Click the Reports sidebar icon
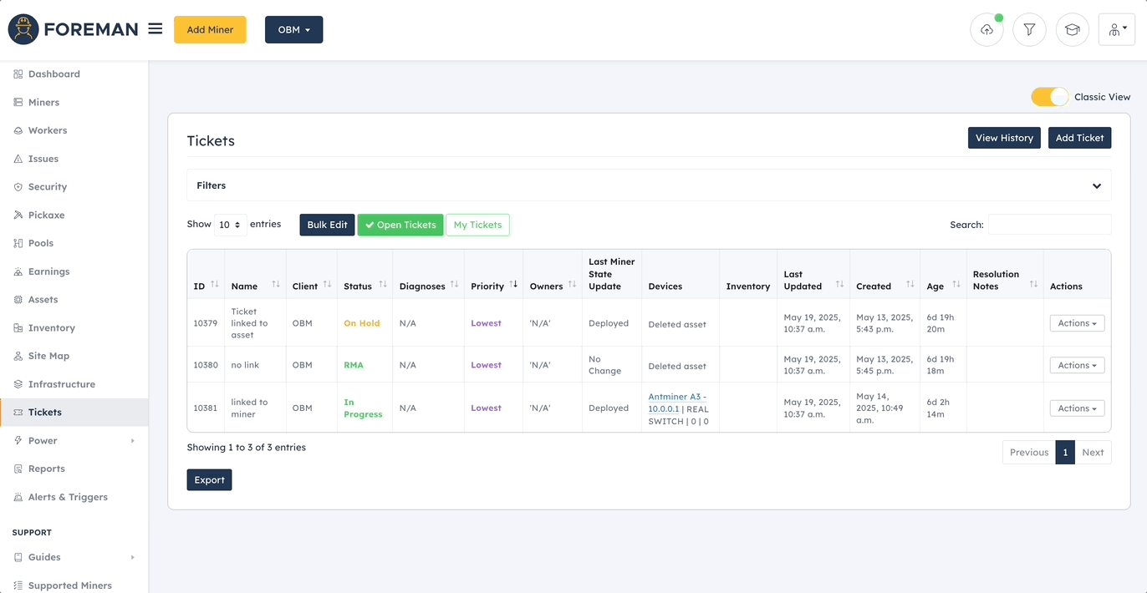 (x=18, y=469)
